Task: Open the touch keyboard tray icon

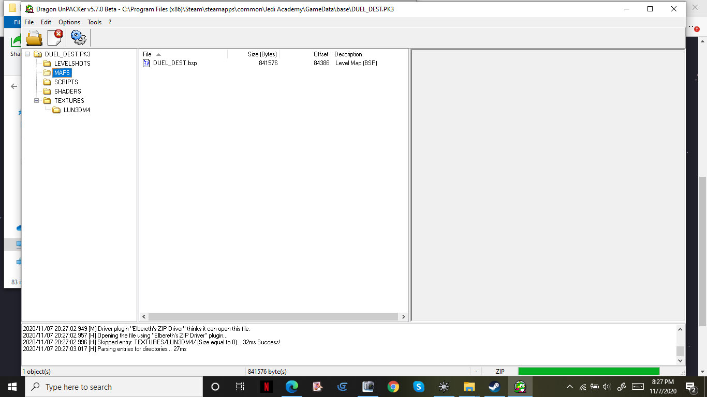Action: click(x=638, y=387)
